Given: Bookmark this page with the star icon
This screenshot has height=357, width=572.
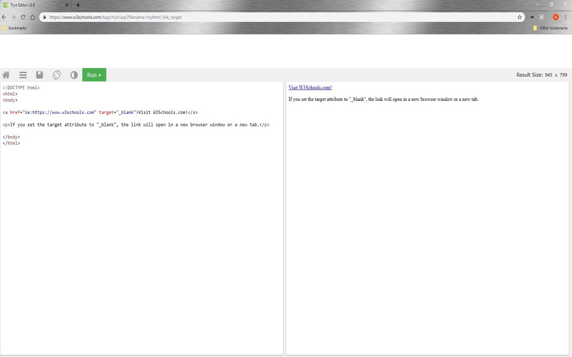Looking at the screenshot, I should click(x=519, y=17).
